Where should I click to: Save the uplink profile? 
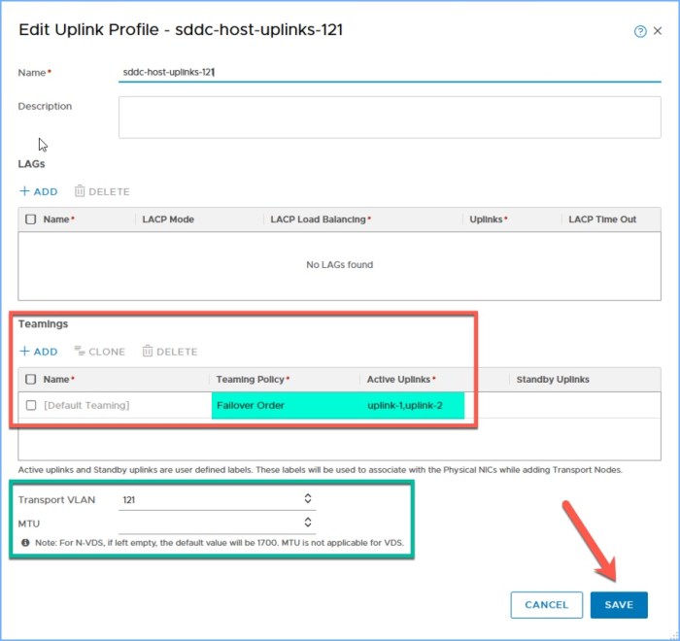[619, 605]
